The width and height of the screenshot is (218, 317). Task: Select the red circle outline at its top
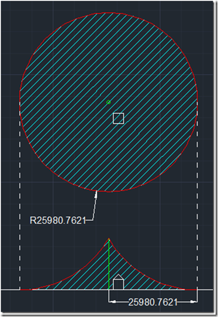pos(109,13)
